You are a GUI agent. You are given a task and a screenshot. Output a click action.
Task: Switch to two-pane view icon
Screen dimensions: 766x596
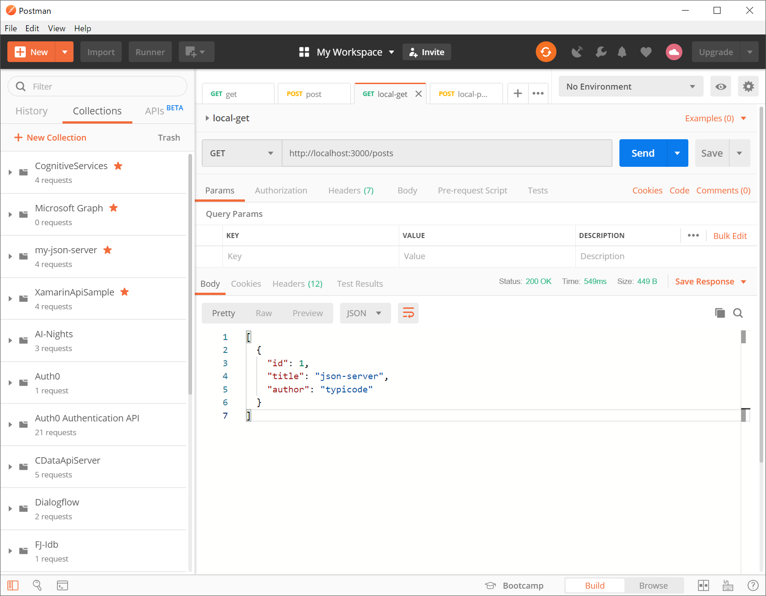click(703, 585)
